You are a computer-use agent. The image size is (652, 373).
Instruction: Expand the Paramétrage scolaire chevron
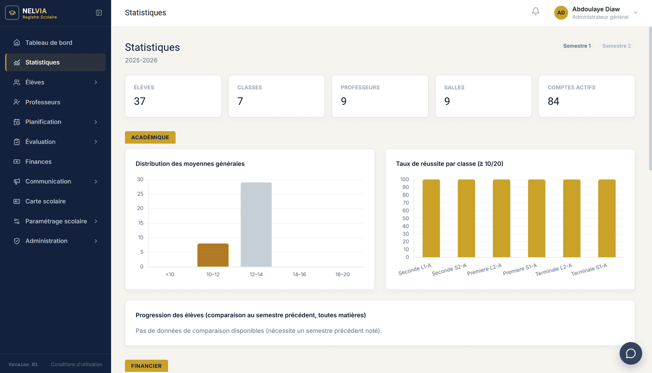click(96, 221)
